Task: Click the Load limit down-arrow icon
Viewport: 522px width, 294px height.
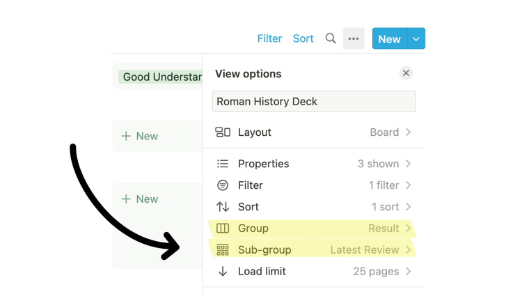Action: [x=223, y=272]
